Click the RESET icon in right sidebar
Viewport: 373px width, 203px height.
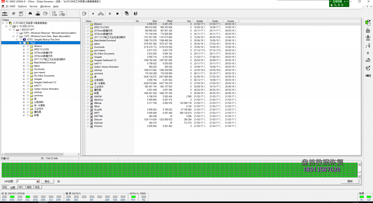coord(368,30)
